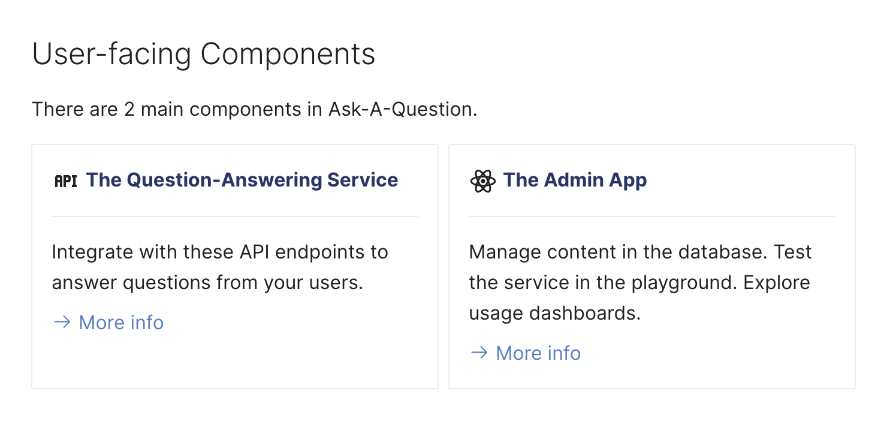This screenshot has height=433, width=893.
Task: Open The Admin App title link
Action: [575, 180]
